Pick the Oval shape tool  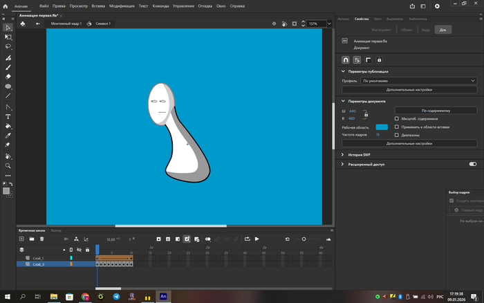click(x=8, y=87)
